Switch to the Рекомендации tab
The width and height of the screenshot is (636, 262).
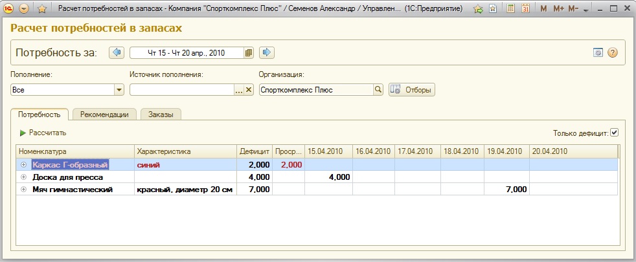point(104,115)
